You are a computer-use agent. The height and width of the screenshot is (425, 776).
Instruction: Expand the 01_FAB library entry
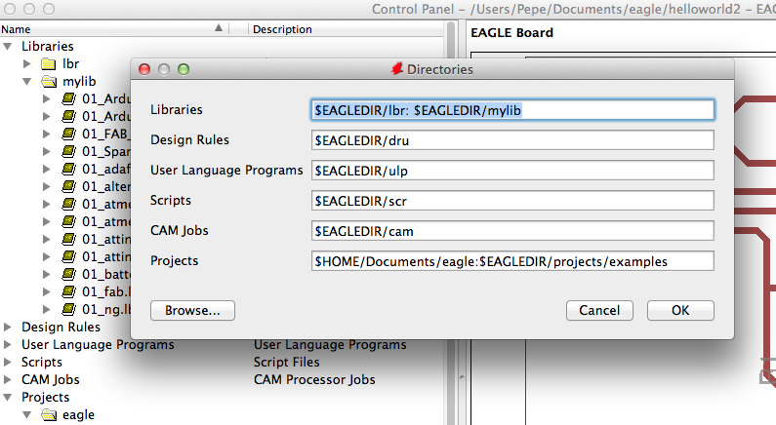(47, 134)
